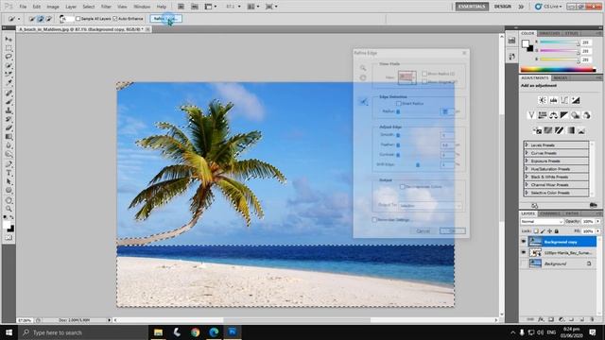The image size is (605, 340).
Task: Click the R slider in Color panel
Action: pos(560,42)
